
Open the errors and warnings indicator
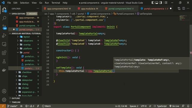30,106
